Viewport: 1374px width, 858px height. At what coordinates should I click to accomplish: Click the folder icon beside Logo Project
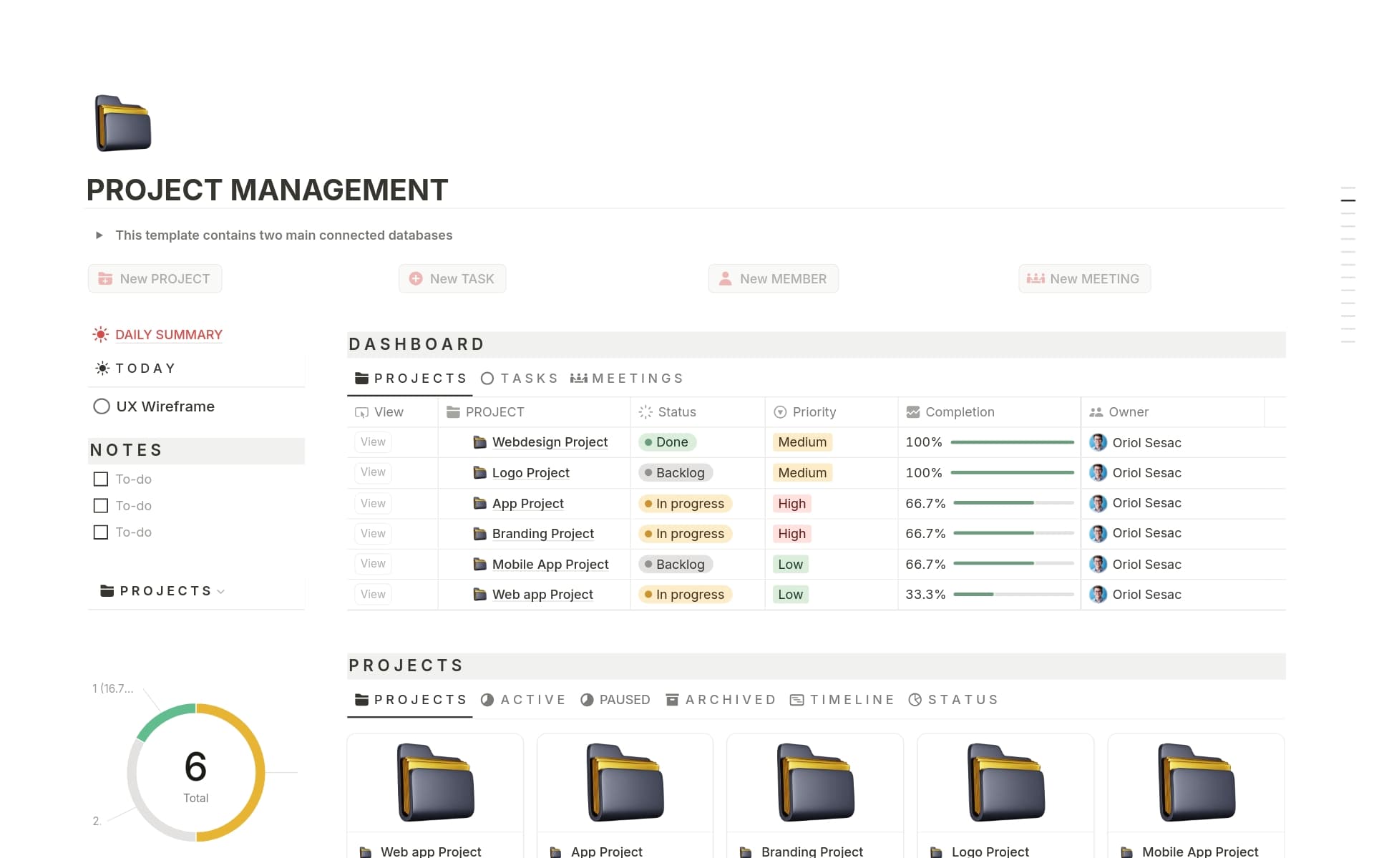[479, 473]
